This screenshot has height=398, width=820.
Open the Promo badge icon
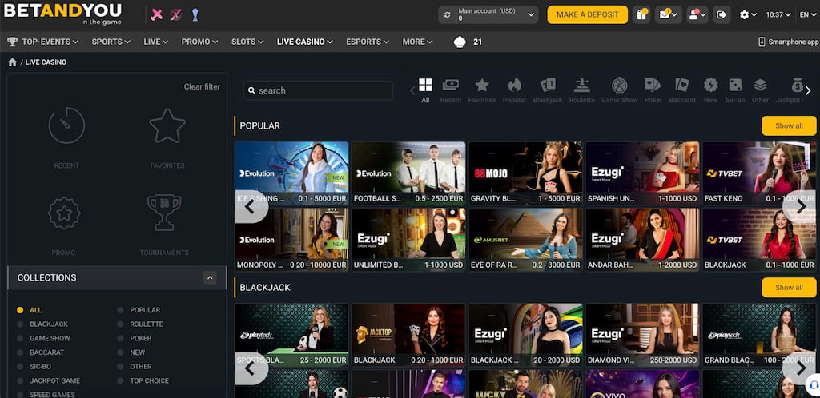(64, 213)
